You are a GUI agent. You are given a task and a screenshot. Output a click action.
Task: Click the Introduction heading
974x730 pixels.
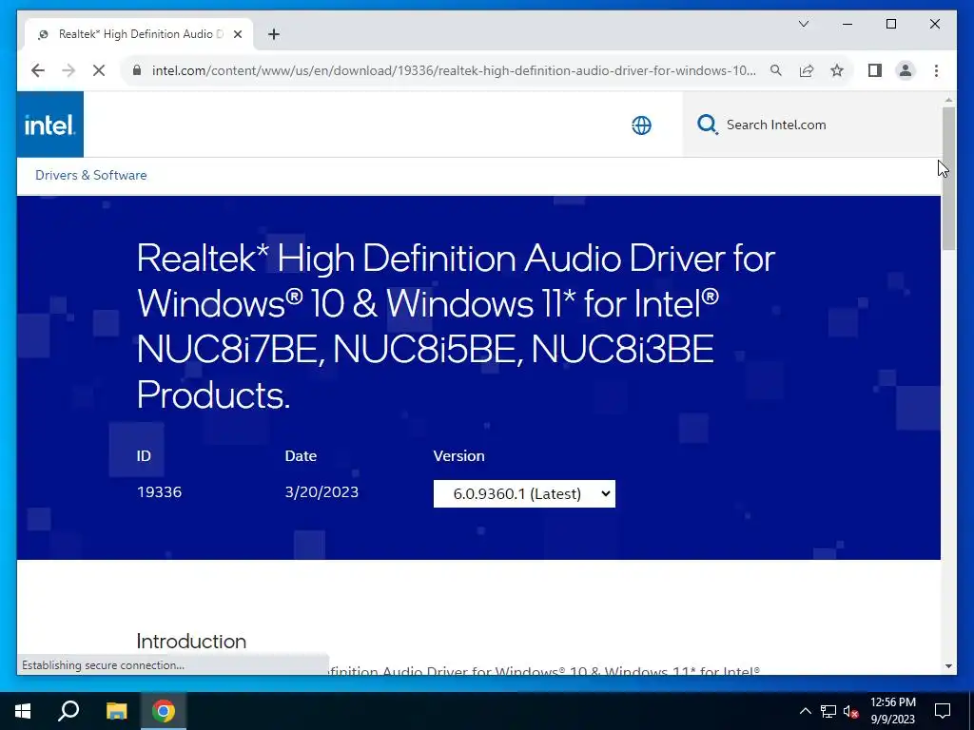pos(191,641)
